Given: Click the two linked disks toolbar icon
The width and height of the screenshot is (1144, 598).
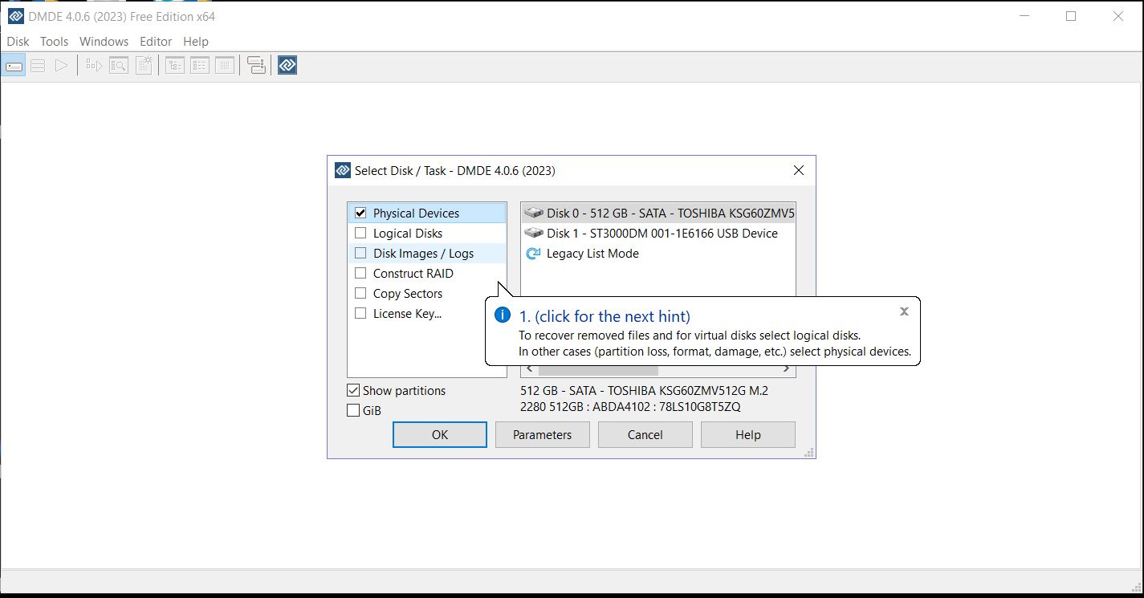Looking at the screenshot, I should click(256, 66).
